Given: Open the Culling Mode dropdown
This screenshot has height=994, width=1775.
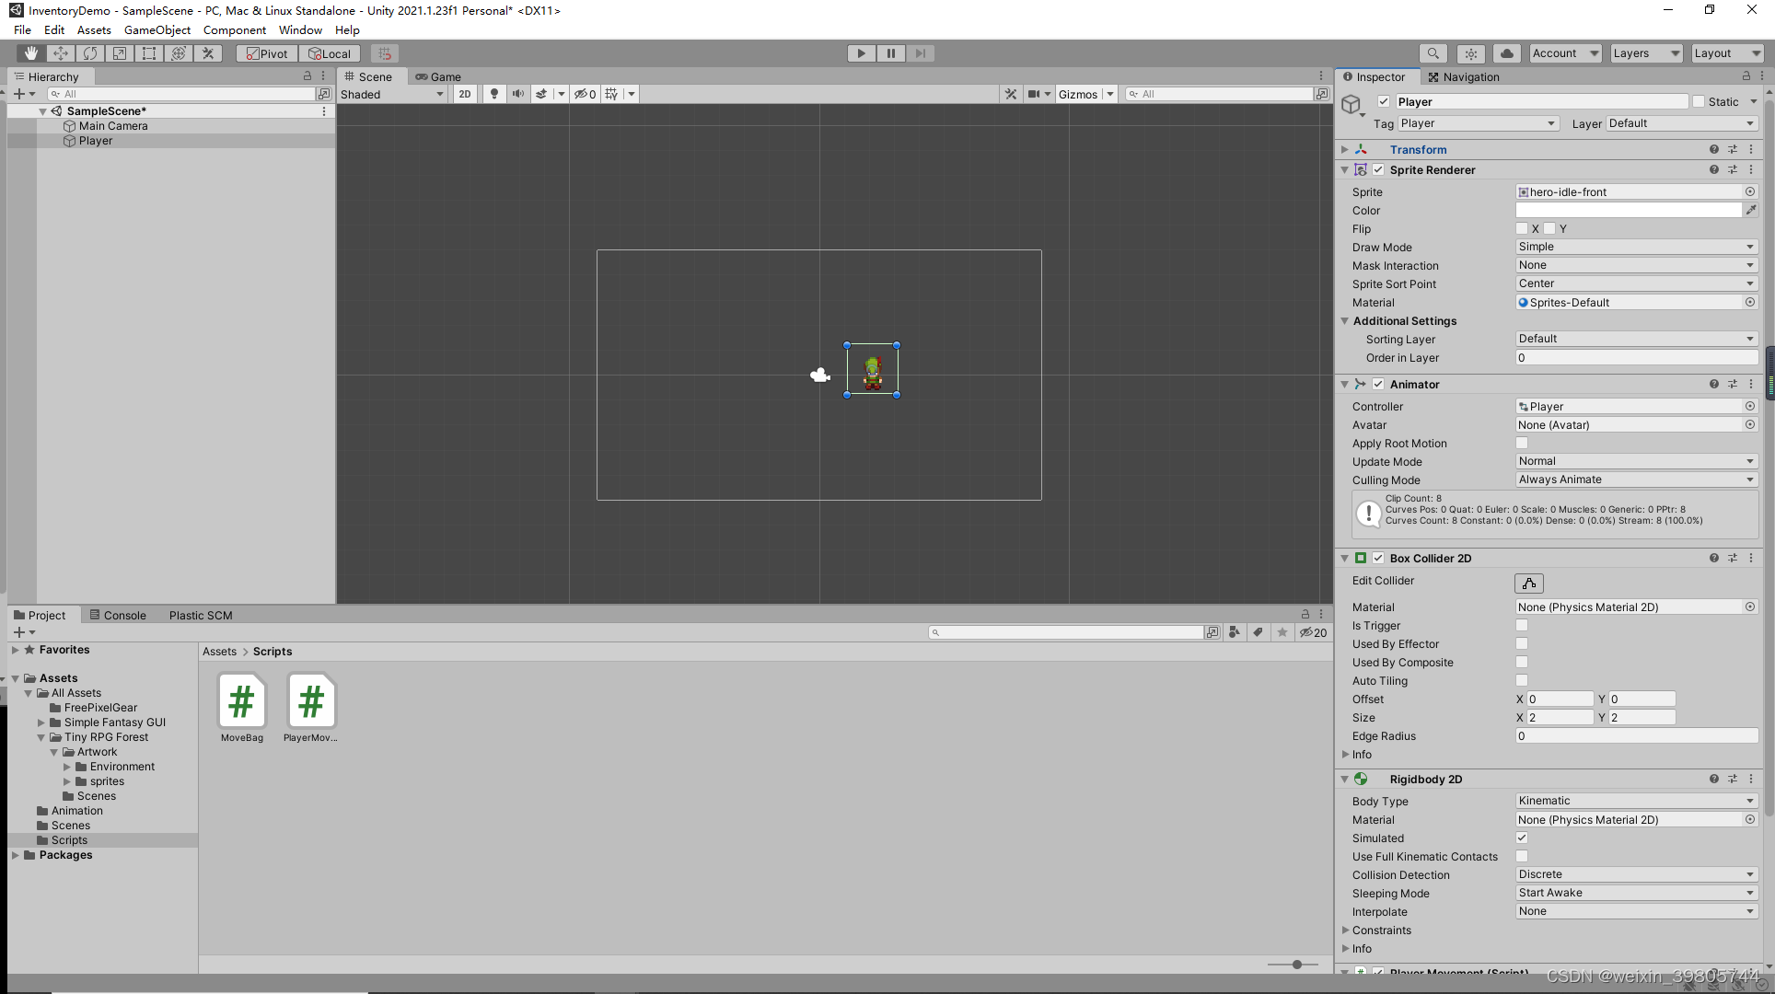Looking at the screenshot, I should click(1637, 480).
